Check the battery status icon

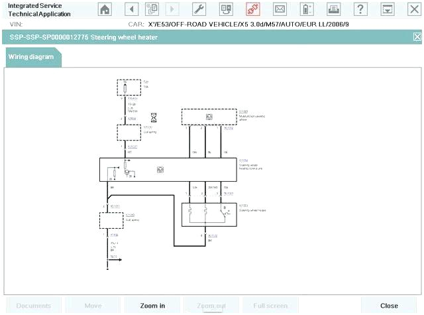306,9
